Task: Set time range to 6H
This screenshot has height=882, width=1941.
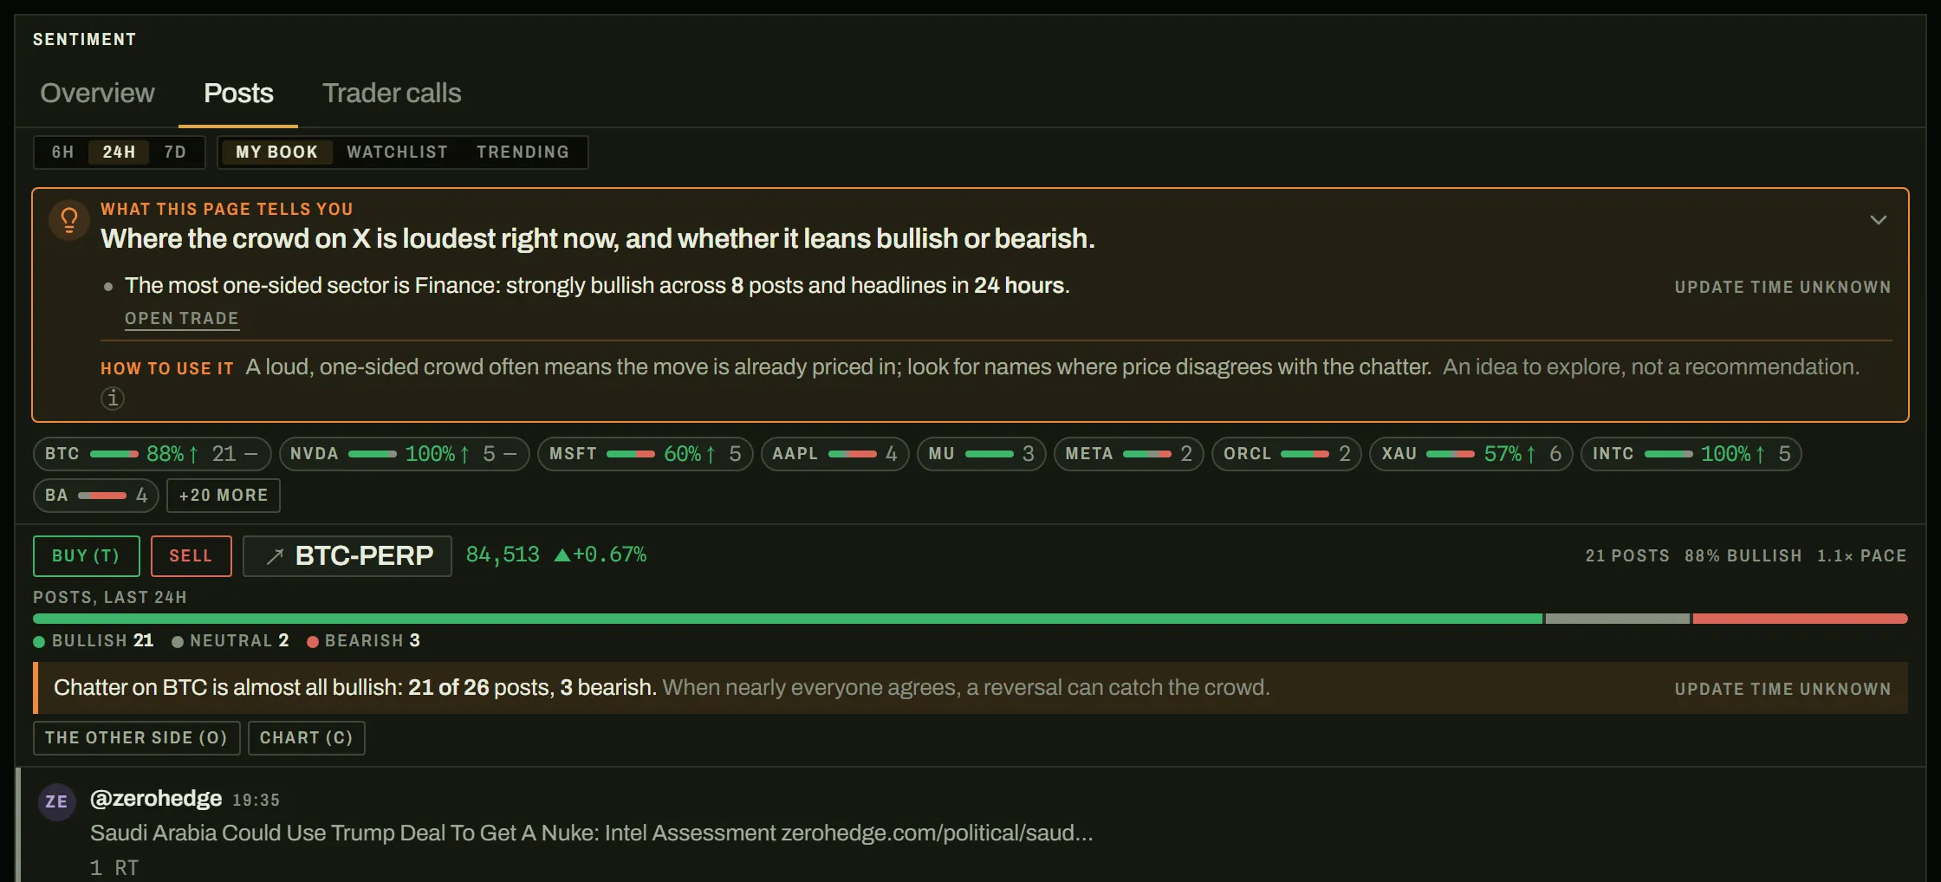Action: tap(62, 152)
